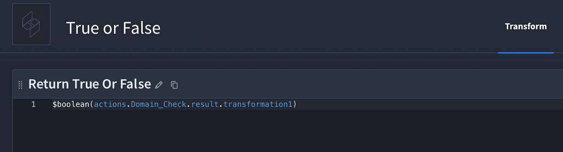Place cursor after the closing parenthesis

click(297, 104)
